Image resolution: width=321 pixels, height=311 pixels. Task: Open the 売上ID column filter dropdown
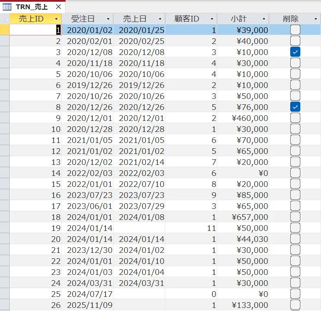(x=56, y=19)
